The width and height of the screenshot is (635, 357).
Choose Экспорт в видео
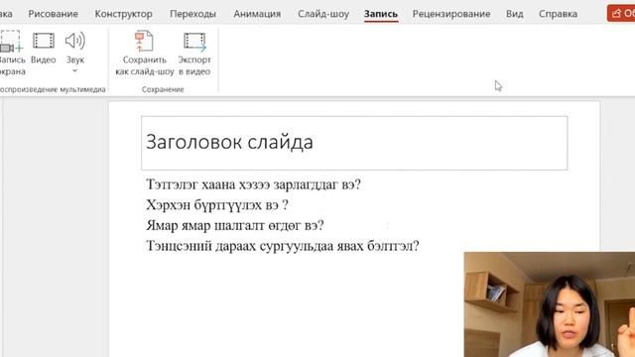(194, 53)
